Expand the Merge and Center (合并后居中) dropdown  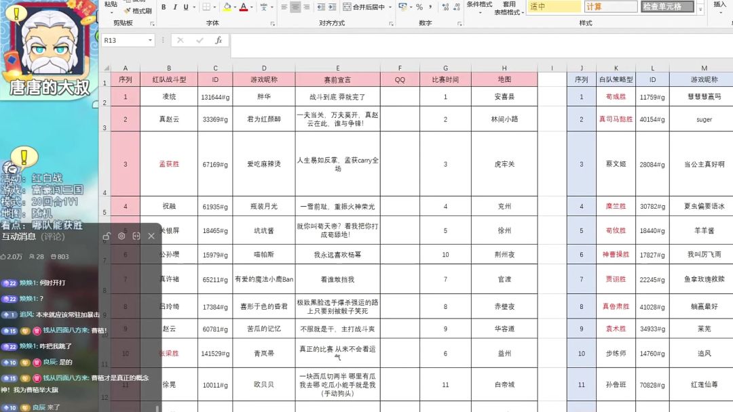tap(390, 7)
